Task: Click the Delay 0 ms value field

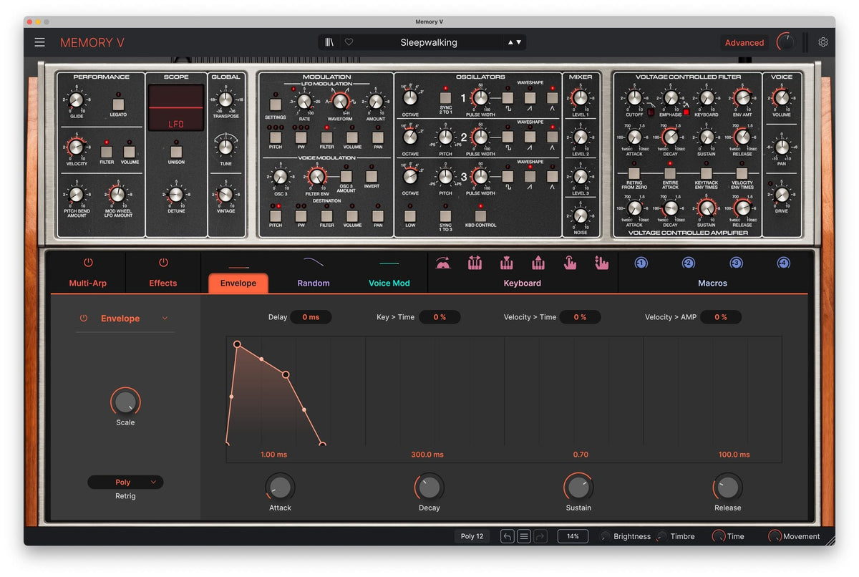Action: click(x=311, y=317)
